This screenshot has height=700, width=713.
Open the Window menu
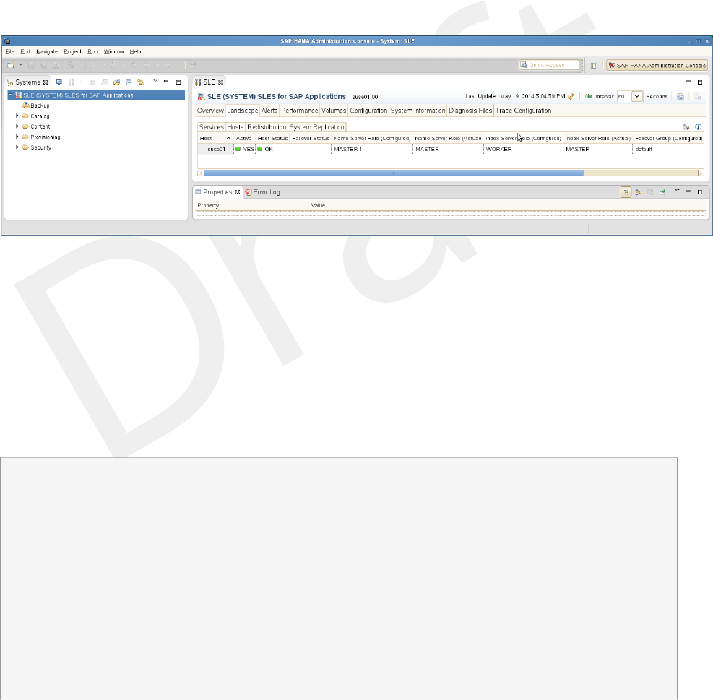point(113,52)
